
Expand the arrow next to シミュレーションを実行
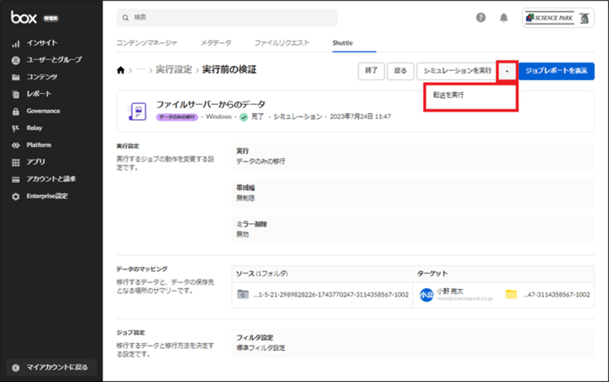point(507,71)
